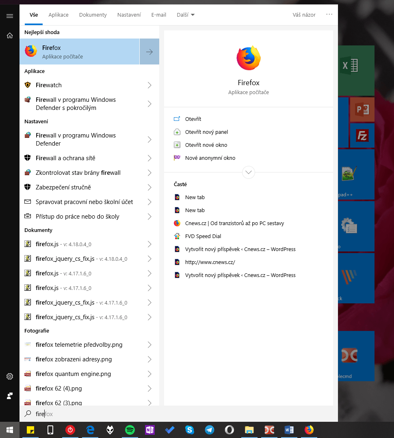Switch to Firefox on the taskbar
The height and width of the screenshot is (438, 394).
tap(309, 430)
